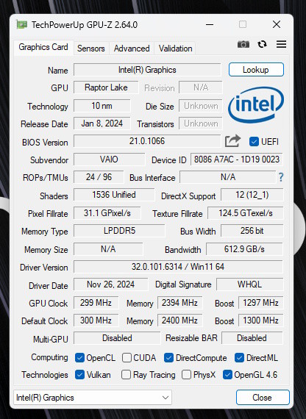This screenshot has width=306, height=419.
Task: Click the refresh arrows icon
Action: (262, 44)
